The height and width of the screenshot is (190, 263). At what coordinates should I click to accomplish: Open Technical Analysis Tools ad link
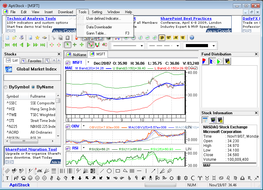click(x=31, y=18)
